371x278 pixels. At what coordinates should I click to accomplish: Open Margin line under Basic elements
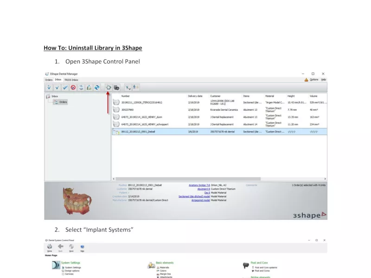[x=165, y=274]
